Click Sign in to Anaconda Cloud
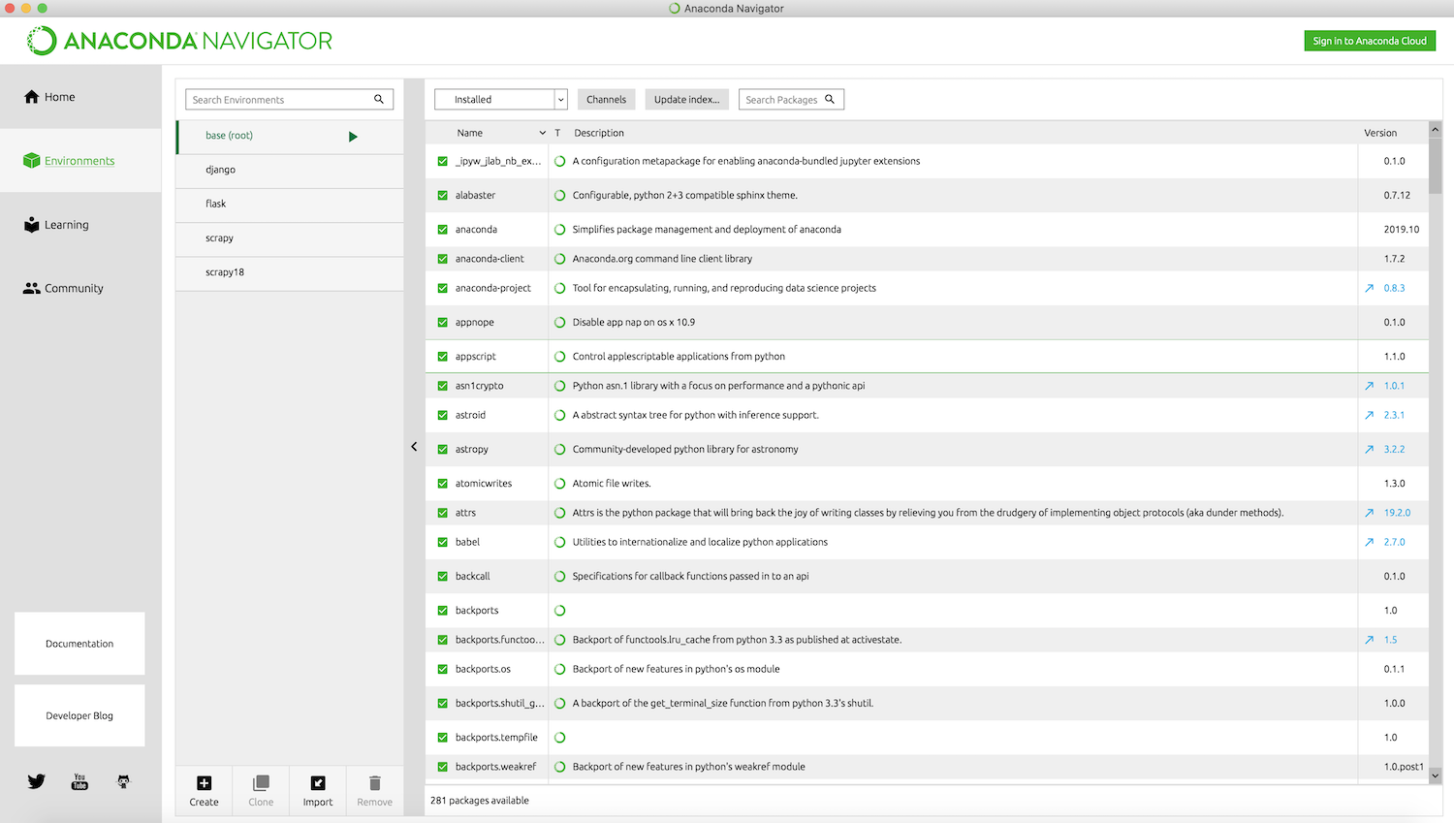The height and width of the screenshot is (823, 1454). point(1370,41)
